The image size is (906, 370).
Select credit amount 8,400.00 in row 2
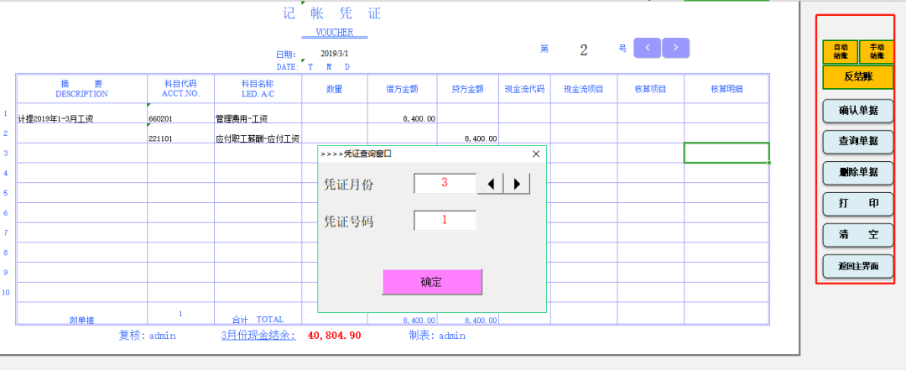tap(468, 133)
